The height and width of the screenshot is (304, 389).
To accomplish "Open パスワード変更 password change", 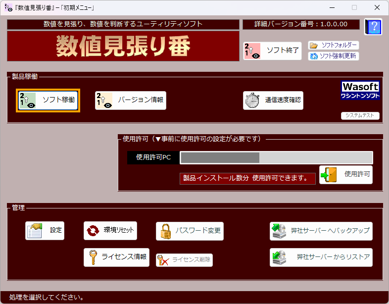I will [190, 231].
